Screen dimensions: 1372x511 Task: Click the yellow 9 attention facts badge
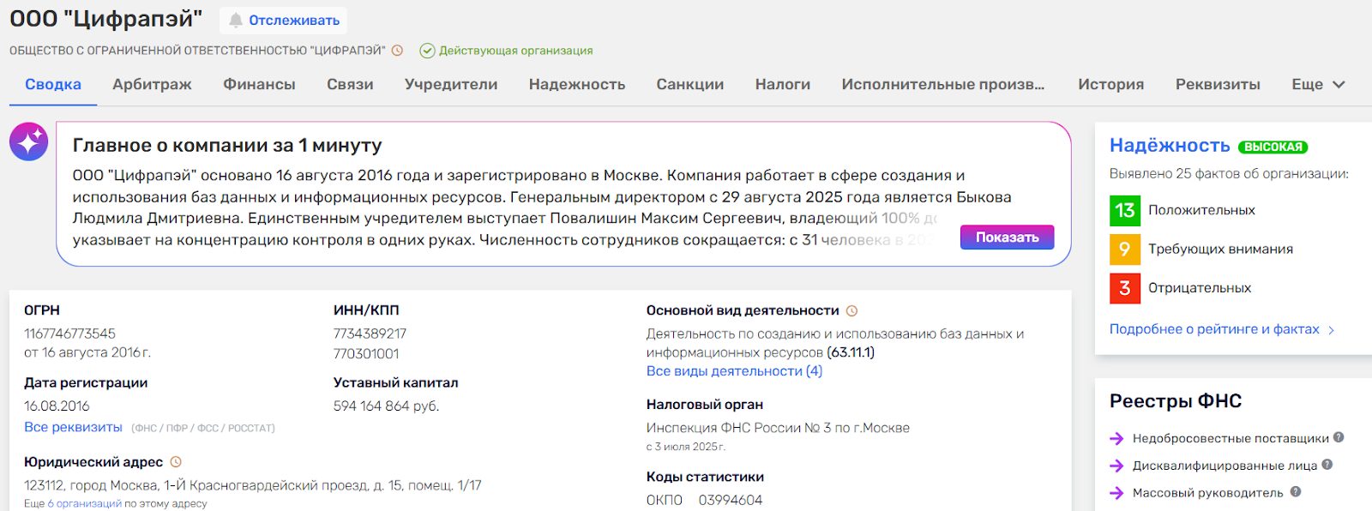coord(1125,249)
